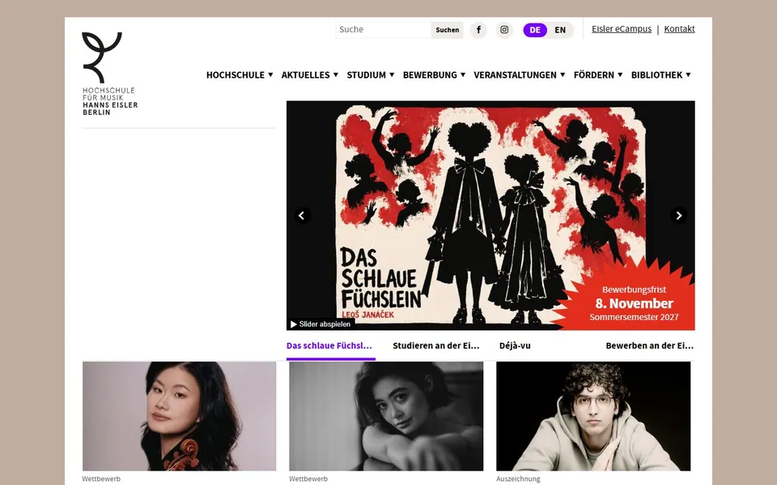This screenshot has width=777, height=485.
Task: Select the Déjà-vu slide tab
Action: [515, 345]
